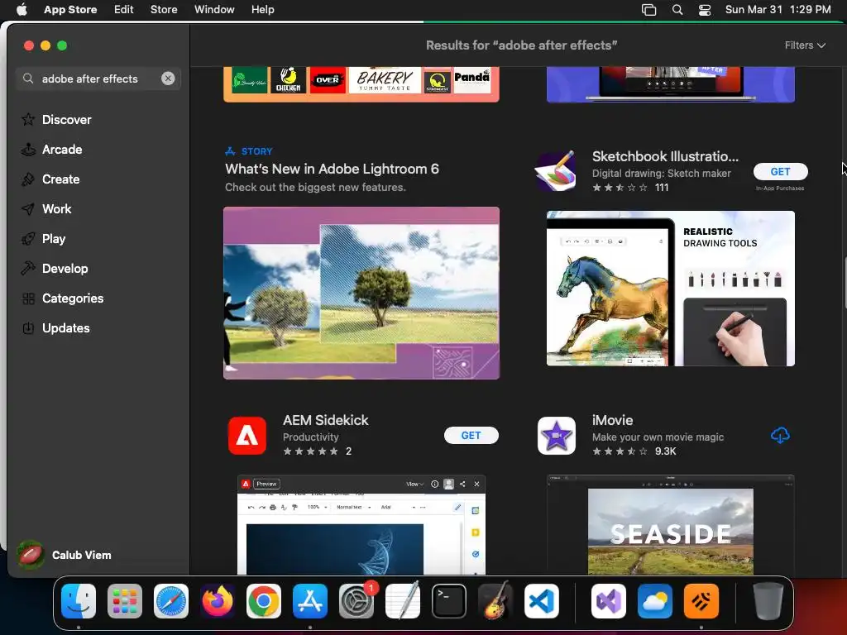Open the AEM Sidekick app icon
Image resolution: width=847 pixels, height=635 pixels.
point(246,435)
